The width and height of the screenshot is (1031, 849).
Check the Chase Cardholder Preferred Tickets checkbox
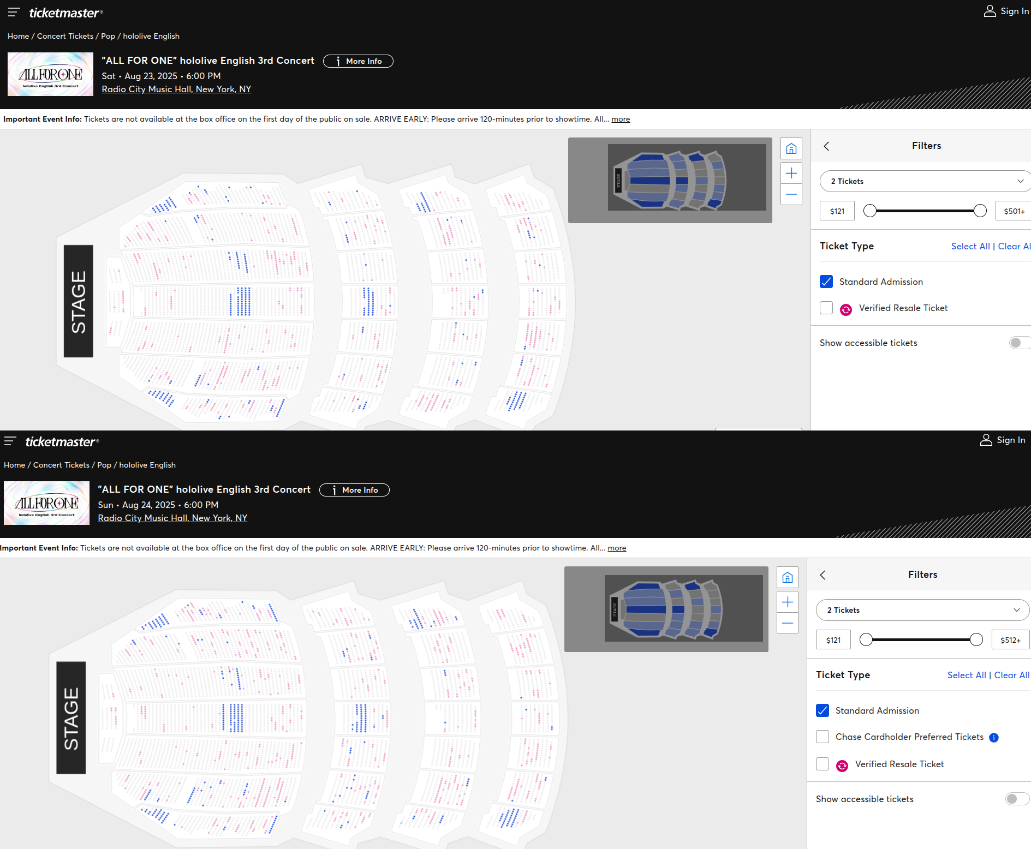pos(823,737)
